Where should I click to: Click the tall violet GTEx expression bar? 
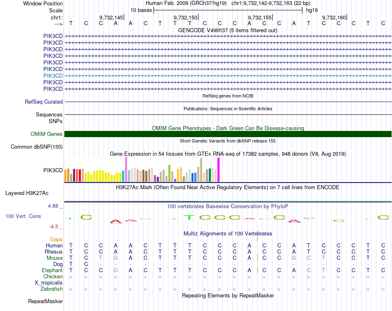click(126, 169)
